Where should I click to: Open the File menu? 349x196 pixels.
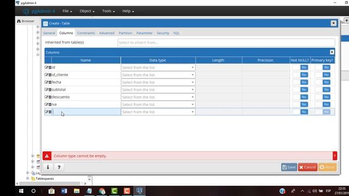tap(67, 11)
